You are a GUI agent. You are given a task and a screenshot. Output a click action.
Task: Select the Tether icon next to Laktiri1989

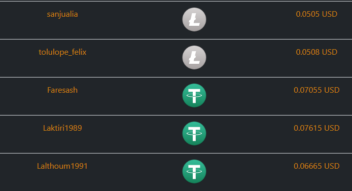[194, 133]
